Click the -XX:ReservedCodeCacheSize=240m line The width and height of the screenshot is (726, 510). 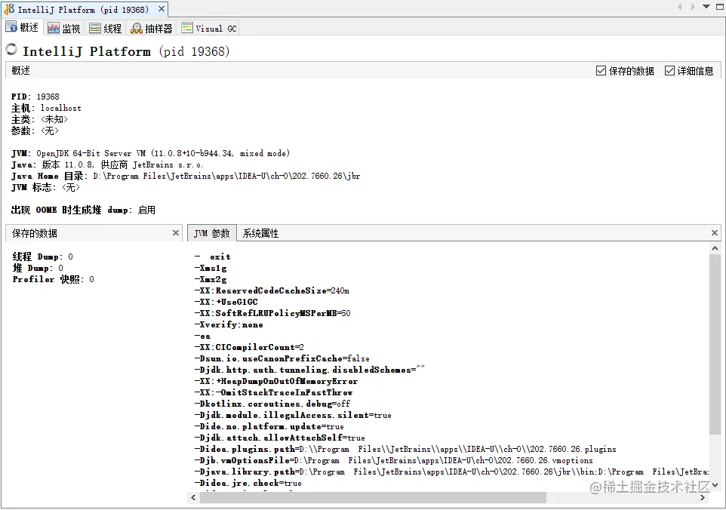272,290
